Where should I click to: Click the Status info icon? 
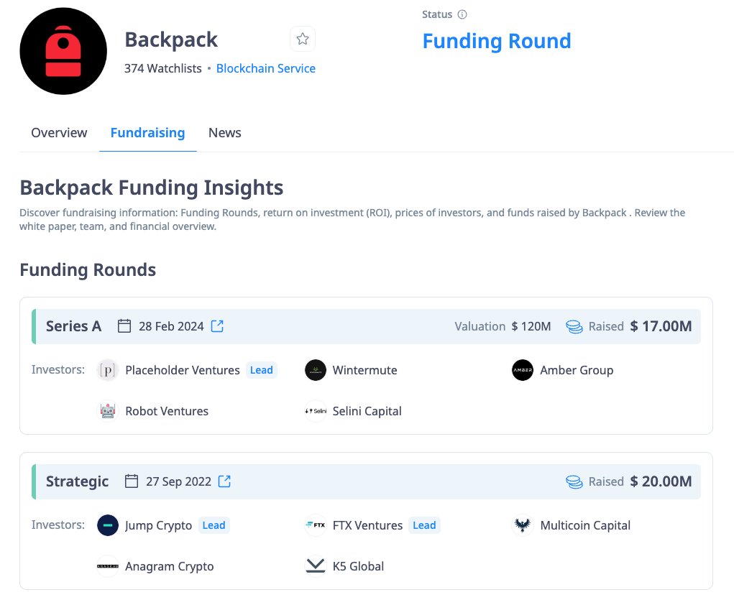tap(462, 14)
